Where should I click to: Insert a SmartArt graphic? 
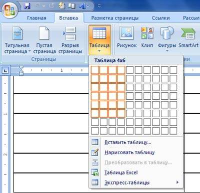click(x=188, y=37)
